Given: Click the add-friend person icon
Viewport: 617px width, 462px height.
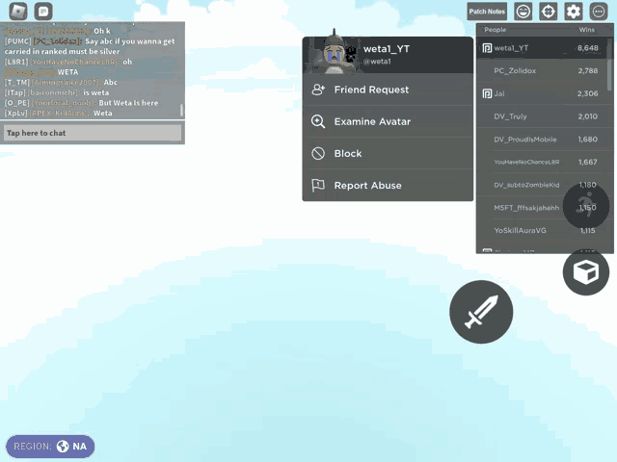Looking at the screenshot, I should click(x=318, y=90).
